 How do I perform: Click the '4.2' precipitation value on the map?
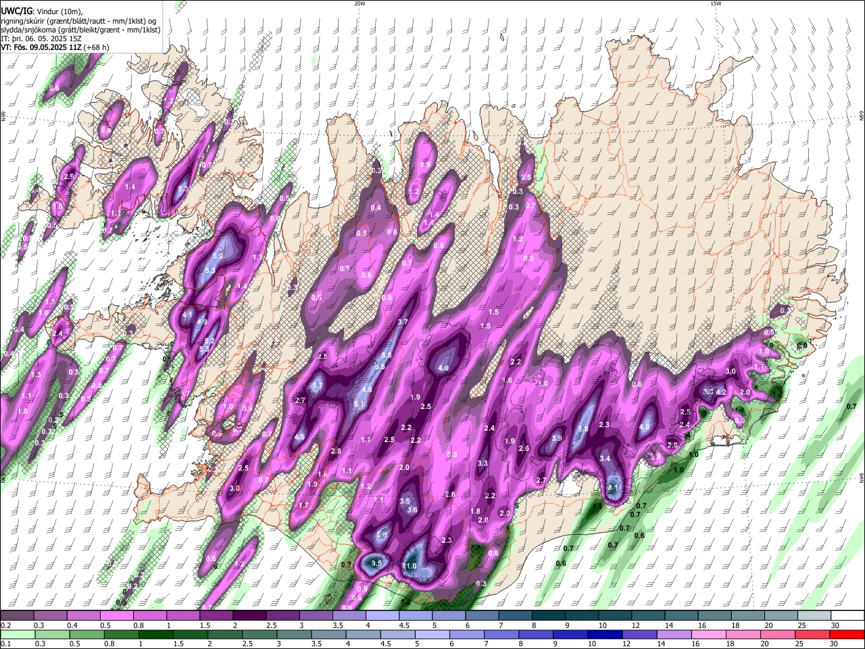click(721, 392)
